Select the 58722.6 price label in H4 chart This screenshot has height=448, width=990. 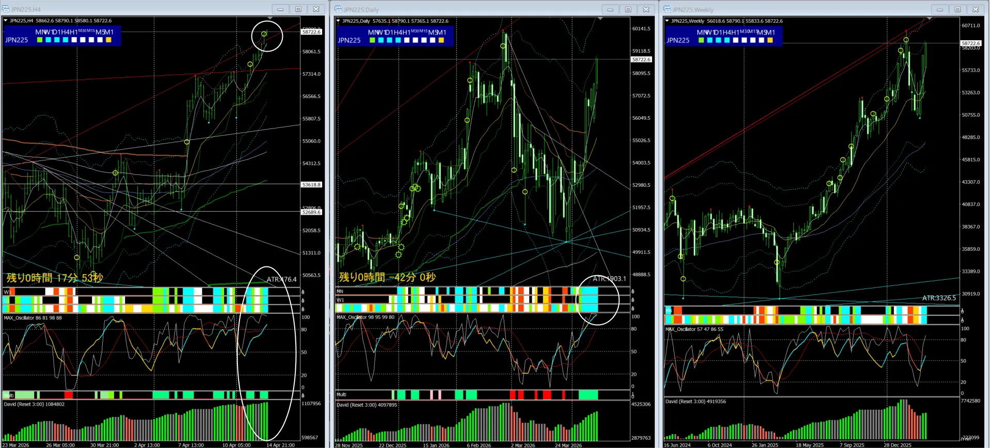pos(311,32)
